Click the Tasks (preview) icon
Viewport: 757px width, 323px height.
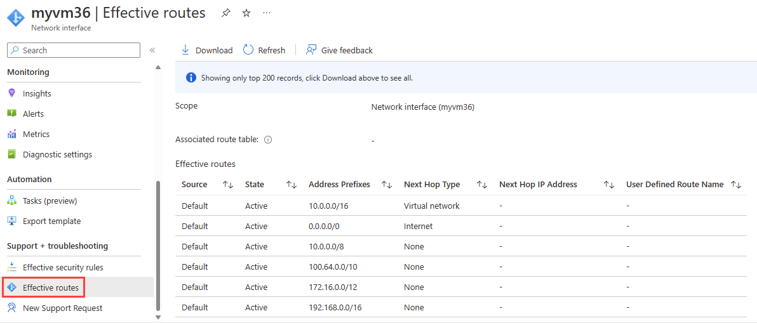click(11, 201)
